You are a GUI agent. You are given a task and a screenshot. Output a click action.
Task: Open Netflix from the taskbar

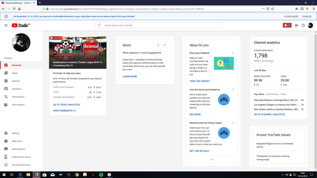[93, 175]
